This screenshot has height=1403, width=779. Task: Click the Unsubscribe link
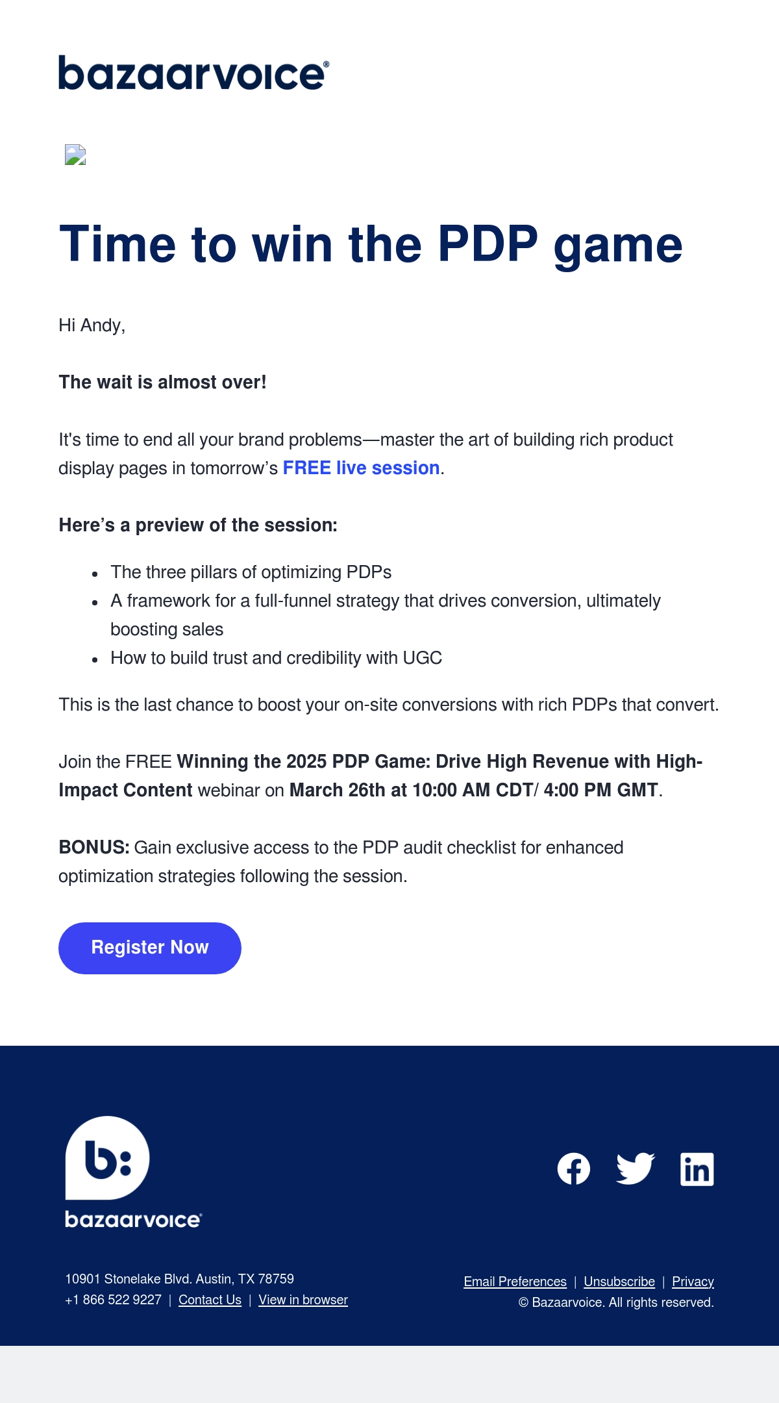tap(619, 1282)
